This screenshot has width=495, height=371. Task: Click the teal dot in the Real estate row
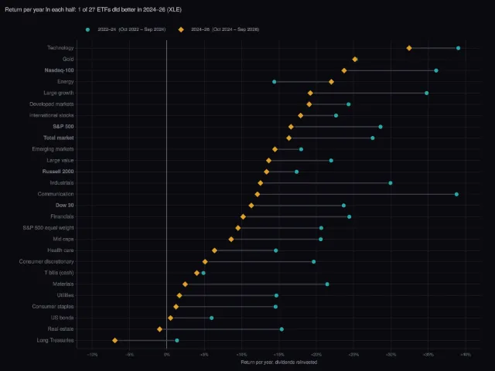pyautogui.click(x=282, y=329)
